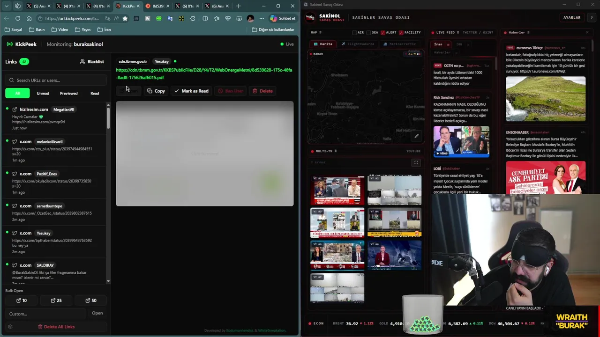Switch to the Harita map tab

point(323,44)
